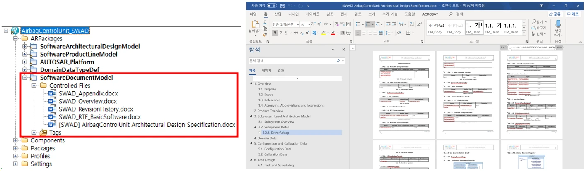Close the navigation pane

(x=343, y=50)
